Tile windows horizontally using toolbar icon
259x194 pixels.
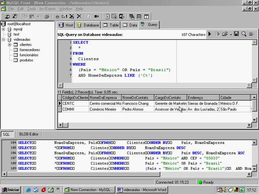(139, 17)
